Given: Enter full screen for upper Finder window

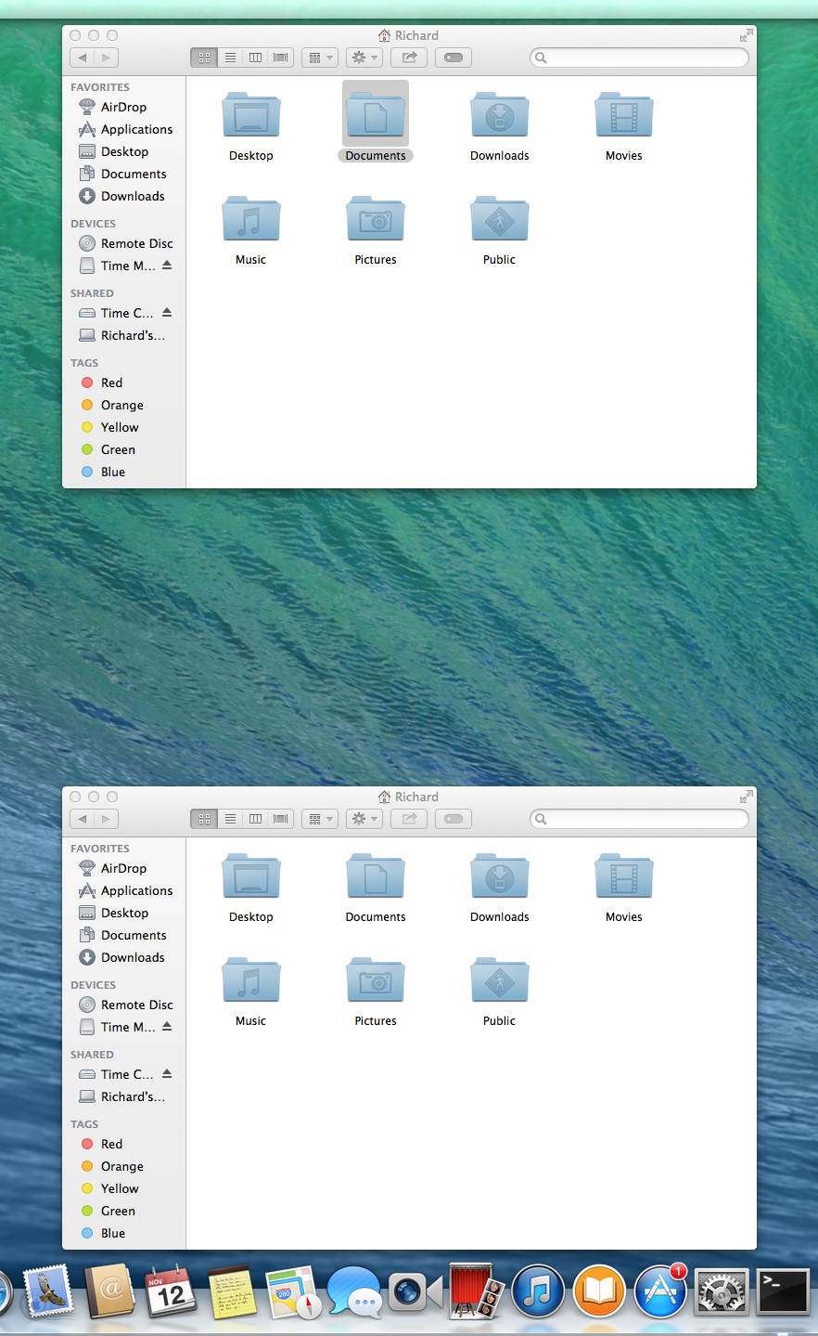Looking at the screenshot, I should click(746, 35).
